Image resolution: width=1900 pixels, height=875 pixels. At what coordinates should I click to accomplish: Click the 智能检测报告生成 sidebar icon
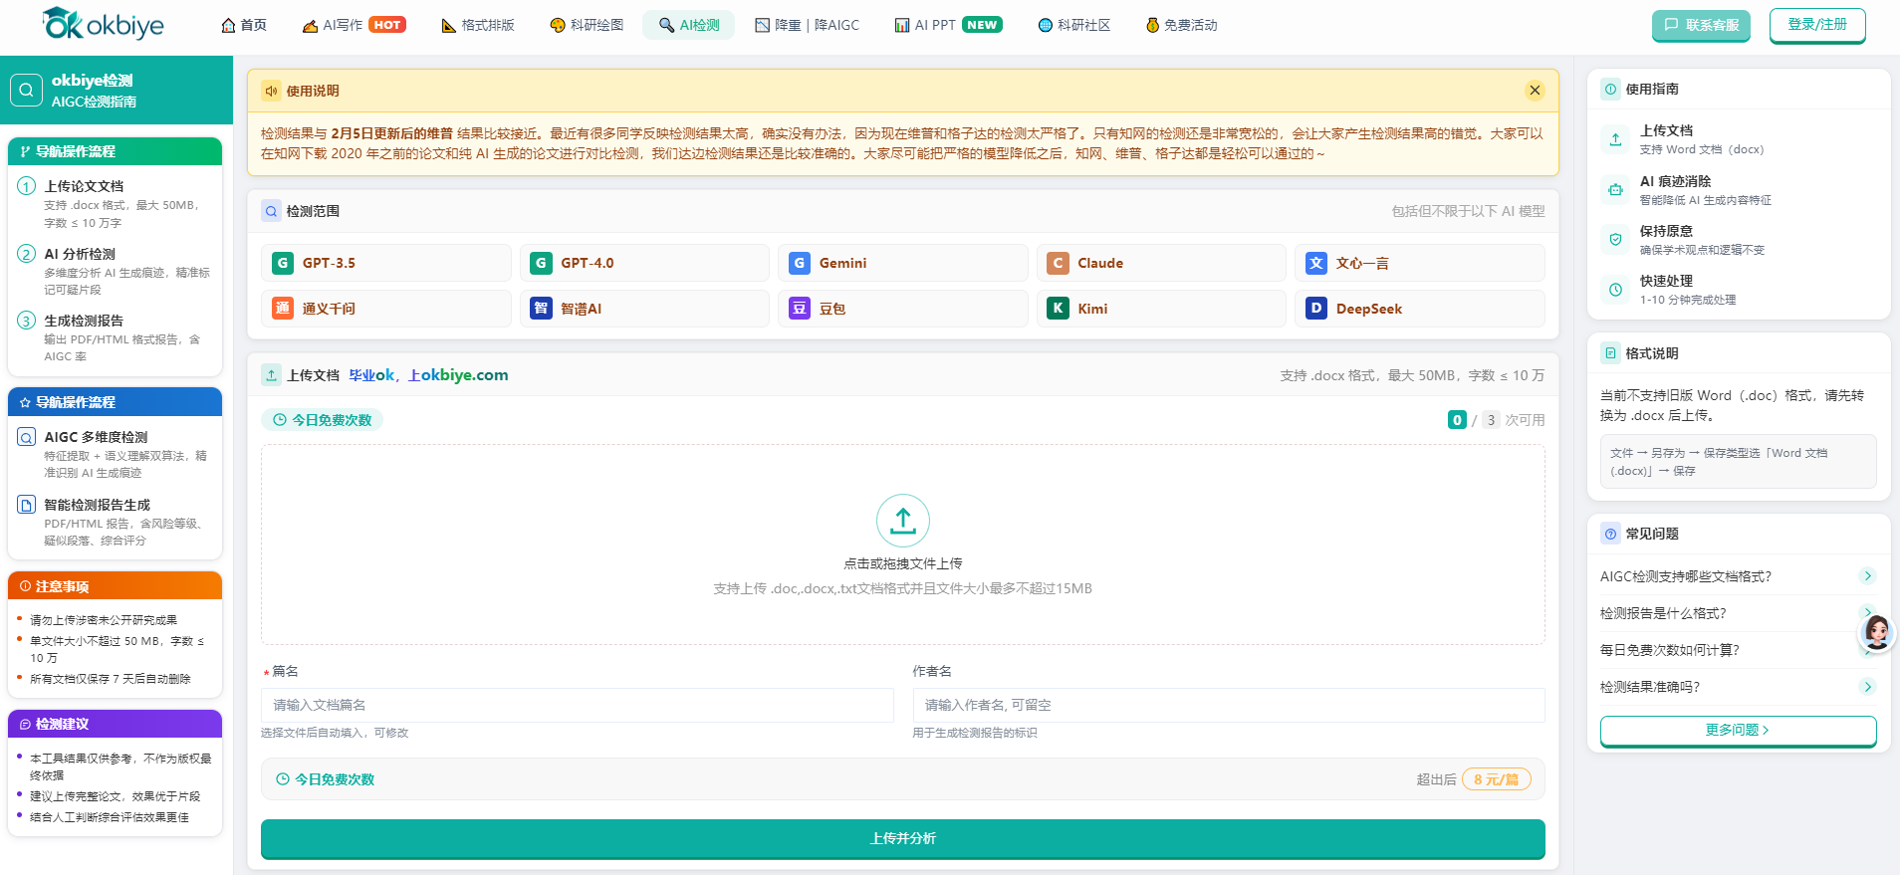click(x=27, y=505)
